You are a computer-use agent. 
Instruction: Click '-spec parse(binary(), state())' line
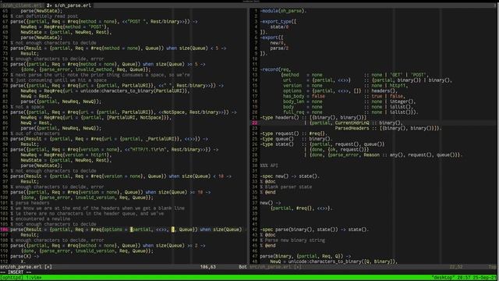click(x=314, y=229)
